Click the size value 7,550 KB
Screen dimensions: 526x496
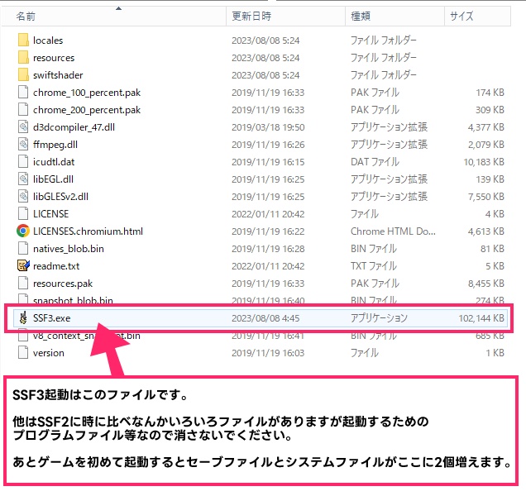(486, 197)
